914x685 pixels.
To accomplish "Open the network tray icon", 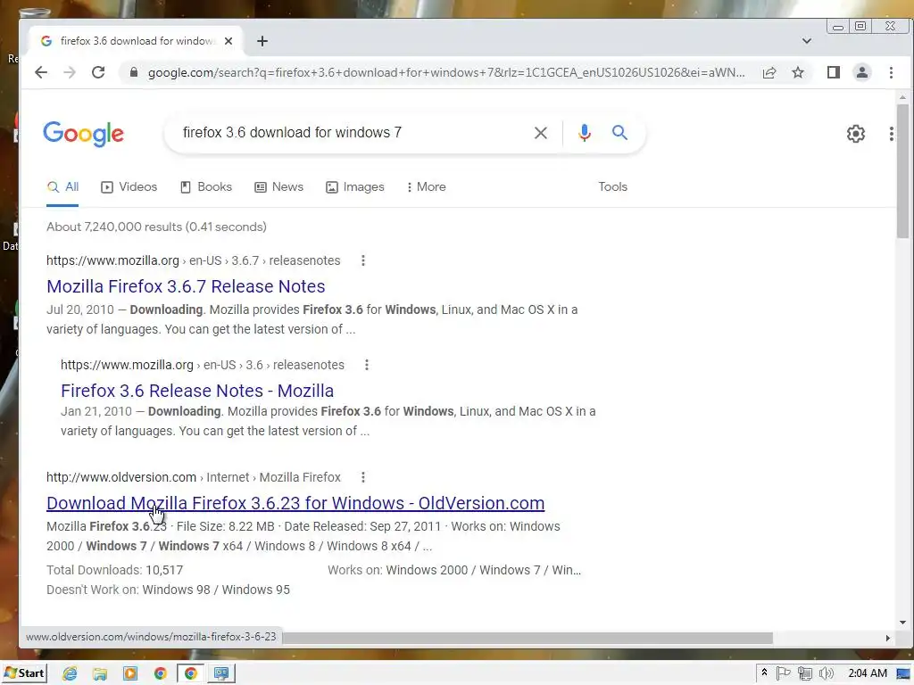I will tap(805, 673).
